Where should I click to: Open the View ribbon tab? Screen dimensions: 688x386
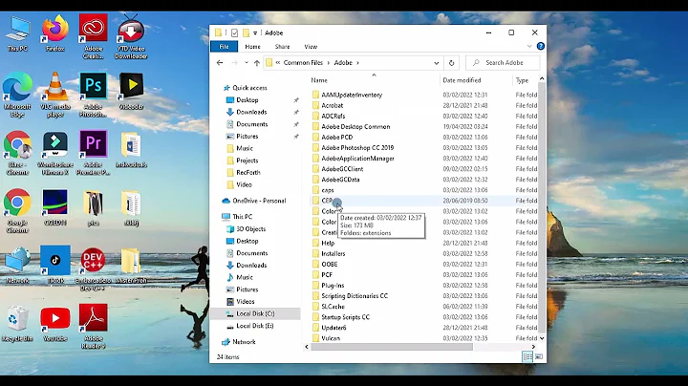coord(311,46)
